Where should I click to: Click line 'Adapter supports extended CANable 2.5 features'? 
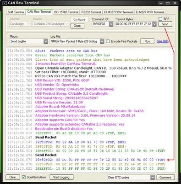[80, 124]
